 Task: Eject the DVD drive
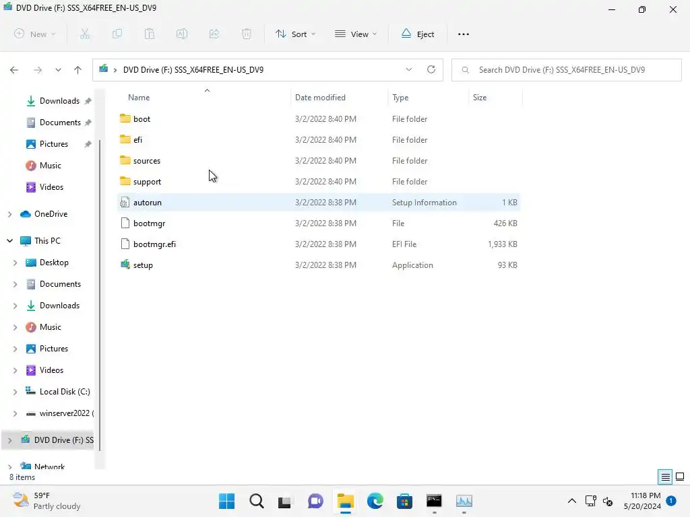click(418, 34)
